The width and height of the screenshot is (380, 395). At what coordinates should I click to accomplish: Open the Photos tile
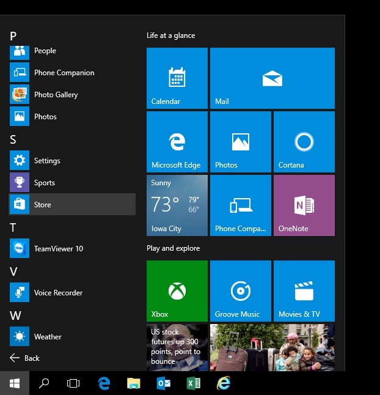pyautogui.click(x=241, y=142)
